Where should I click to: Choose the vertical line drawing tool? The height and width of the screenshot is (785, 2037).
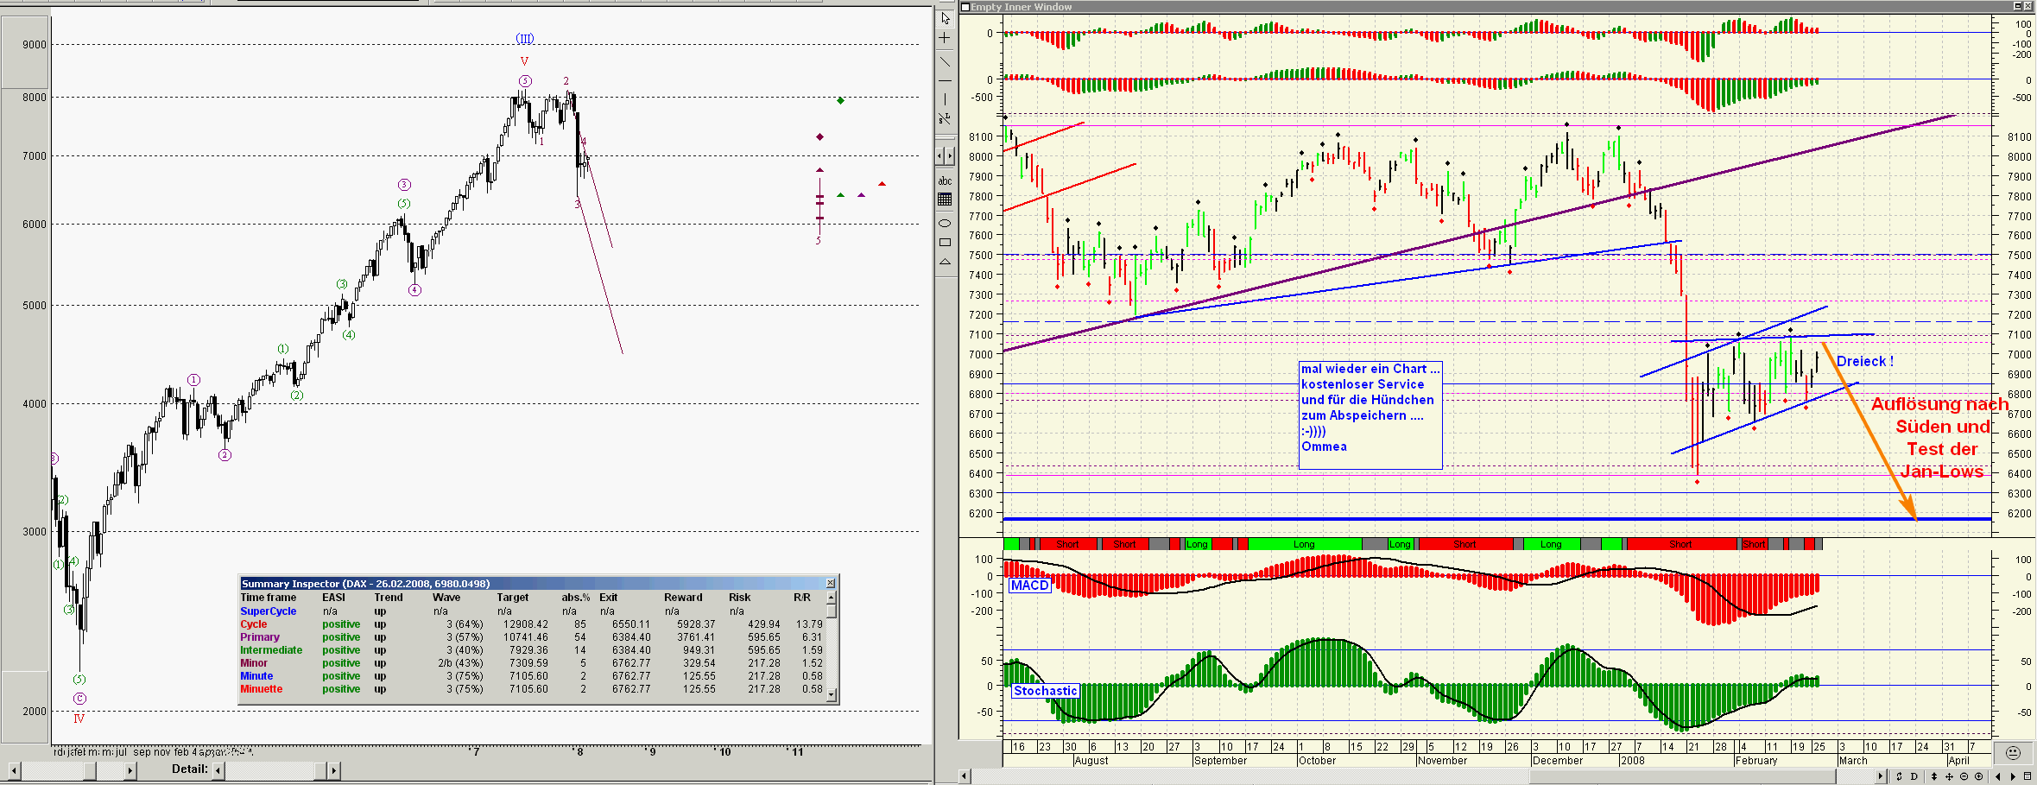pyautogui.click(x=945, y=99)
